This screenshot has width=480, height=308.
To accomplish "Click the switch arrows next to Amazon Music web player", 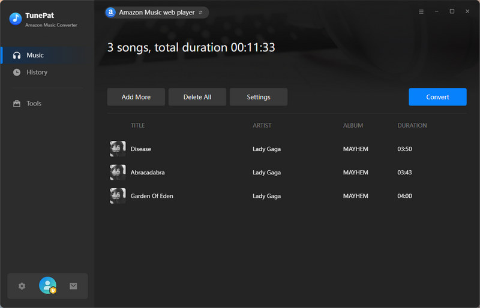I will click(x=200, y=13).
